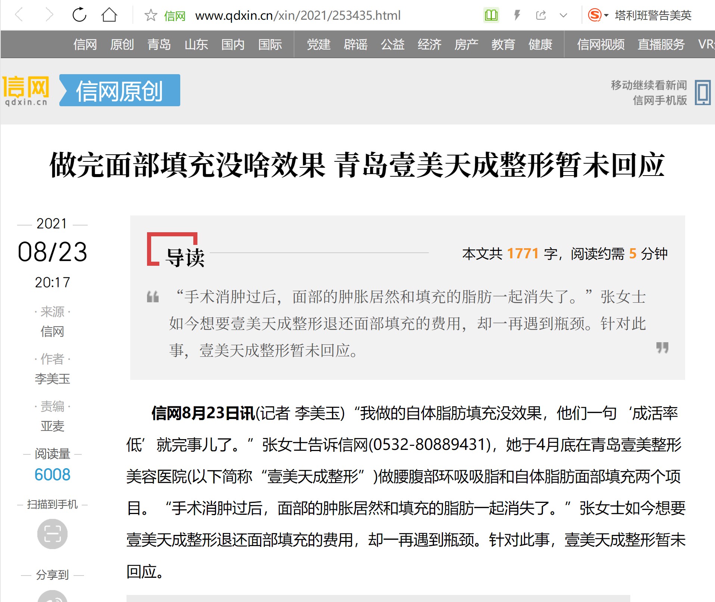
Task: Click the scan-to-phone QR icon
Action: pos(52,534)
